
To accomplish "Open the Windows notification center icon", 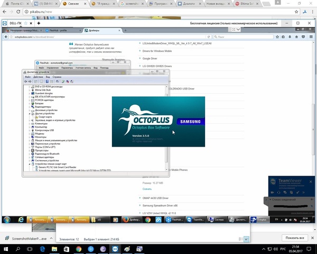I will click(x=309, y=249).
